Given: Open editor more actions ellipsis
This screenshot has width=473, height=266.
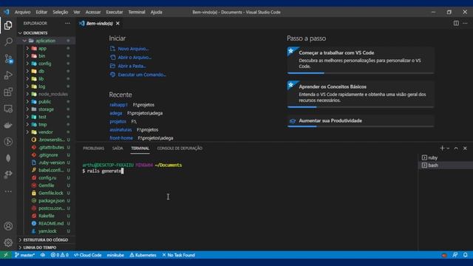Looking at the screenshot, I should (465, 23).
